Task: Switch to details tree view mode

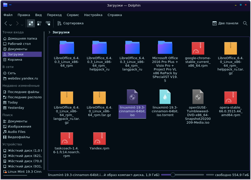Action: 48,23
